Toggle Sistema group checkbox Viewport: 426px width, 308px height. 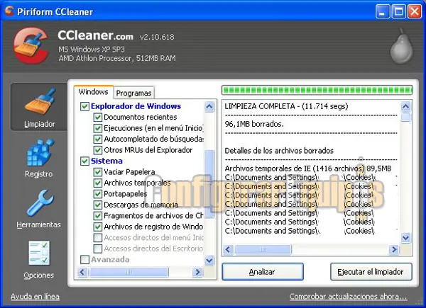click(84, 161)
